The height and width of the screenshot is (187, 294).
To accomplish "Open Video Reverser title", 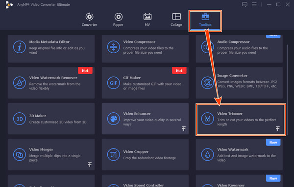I will (x=231, y=185).
